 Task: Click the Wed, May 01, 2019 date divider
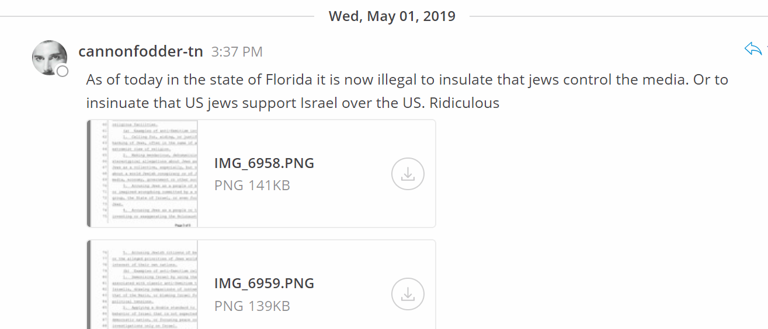(392, 16)
